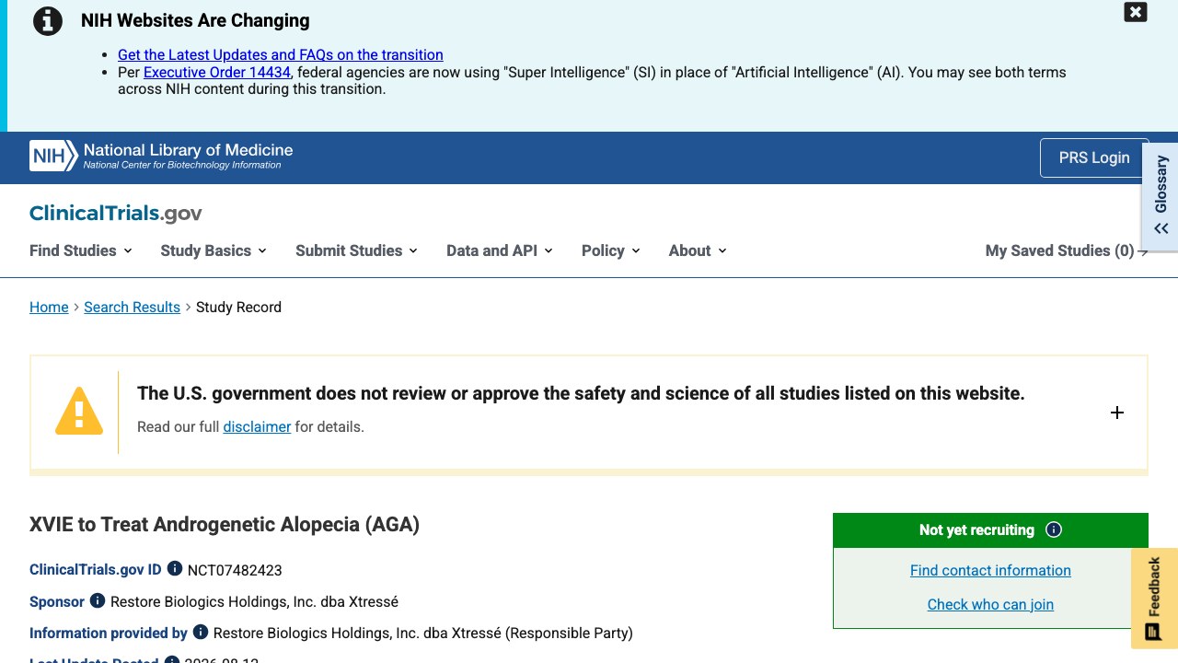Open My Saved Studies
The height and width of the screenshot is (663, 1178).
1067,250
